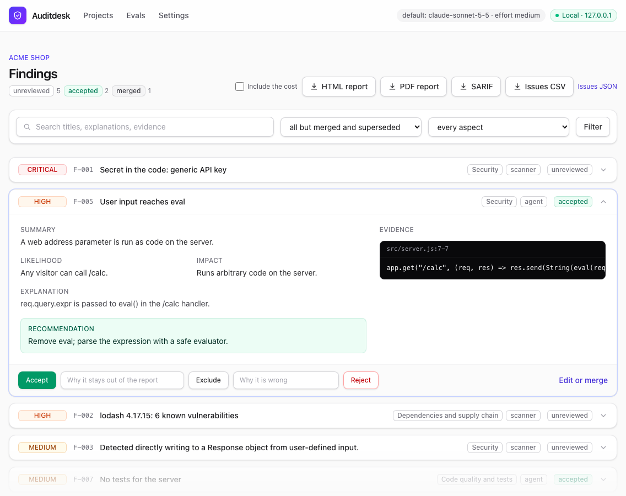This screenshot has height=496, width=626.
Task: Focus the search titles, explanations, evidence field
Action: click(145, 127)
